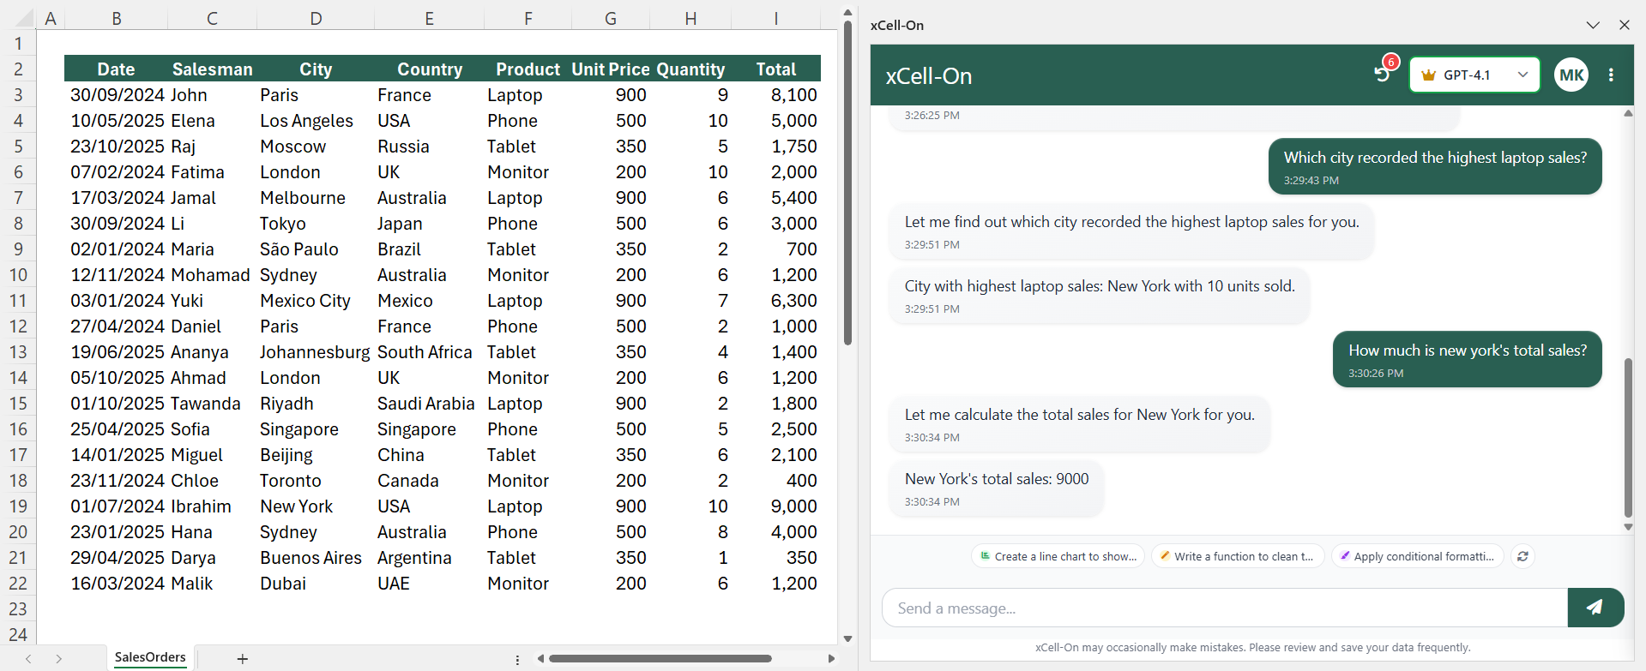Open the three-dot more options menu

click(x=1611, y=75)
